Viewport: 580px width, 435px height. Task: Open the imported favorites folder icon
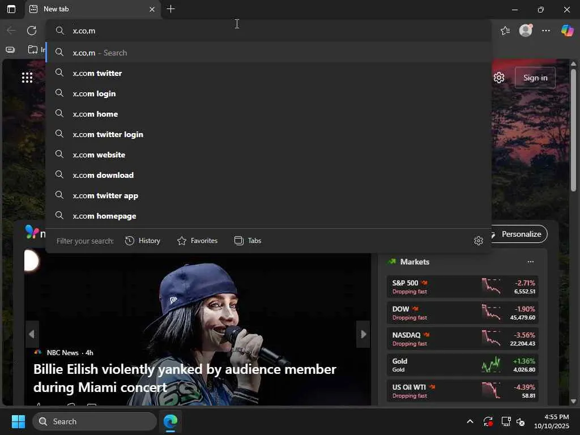point(33,49)
